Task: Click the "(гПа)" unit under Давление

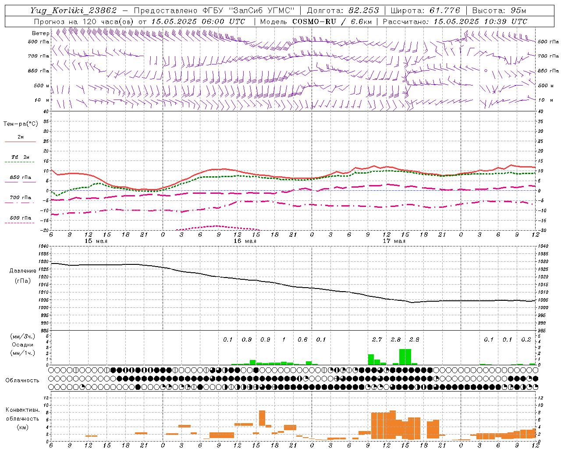Action: 23,281
